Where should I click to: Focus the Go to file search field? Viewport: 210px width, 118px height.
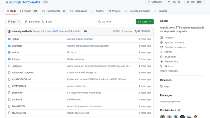pyautogui.click(x=116, y=22)
